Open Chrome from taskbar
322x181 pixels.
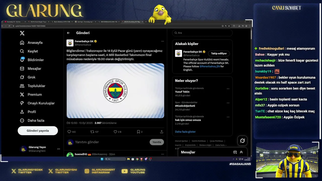click(x=137, y=159)
